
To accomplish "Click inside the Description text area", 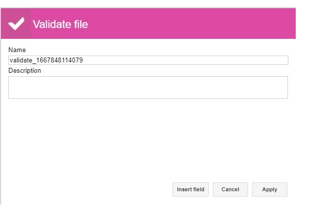I will [148, 88].
